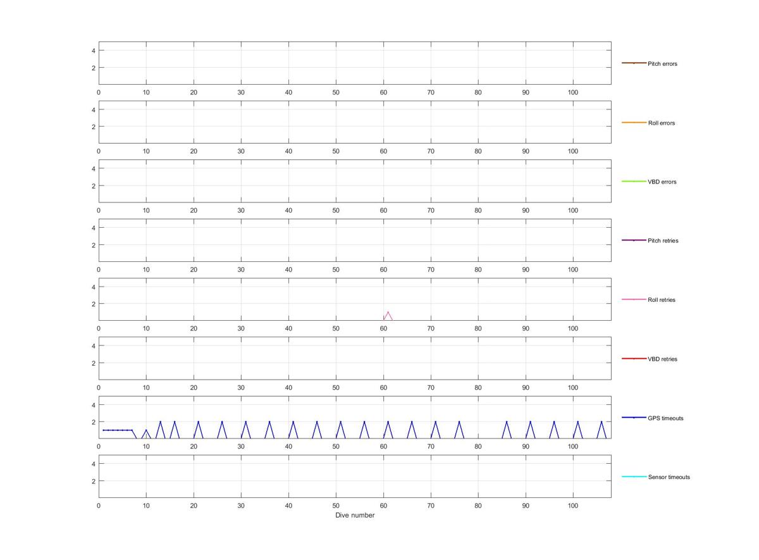Click the GPS timeouts peak at dive 21
Screen dimensions: 759x560
click(x=198, y=421)
